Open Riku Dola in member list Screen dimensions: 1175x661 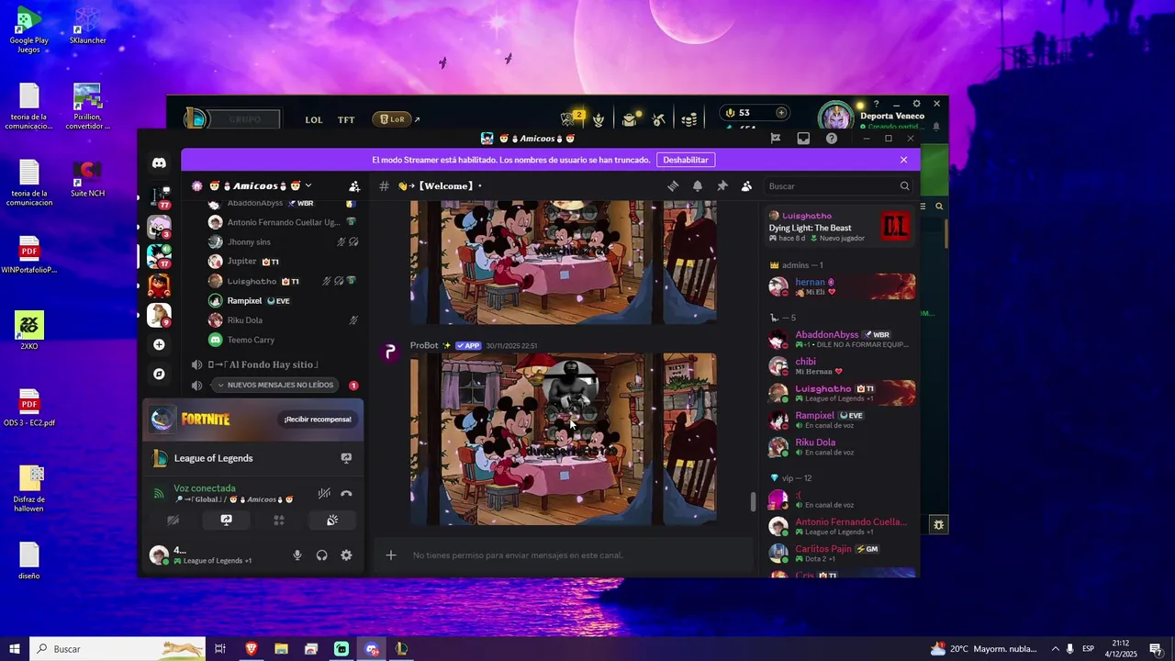pyautogui.click(x=840, y=446)
